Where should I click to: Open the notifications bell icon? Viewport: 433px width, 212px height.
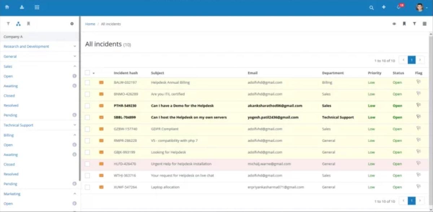point(399,7)
